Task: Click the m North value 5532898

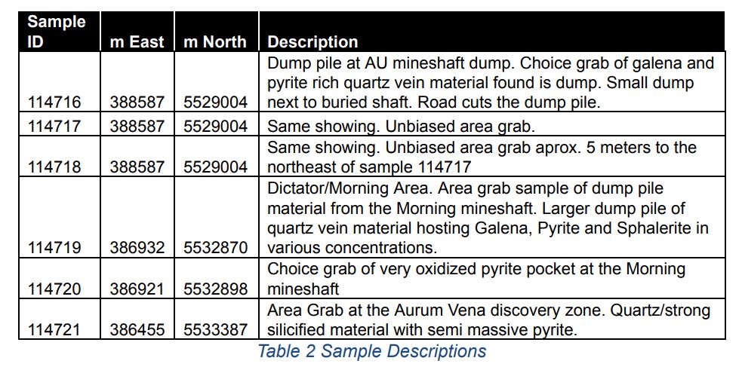Action: click(x=215, y=289)
